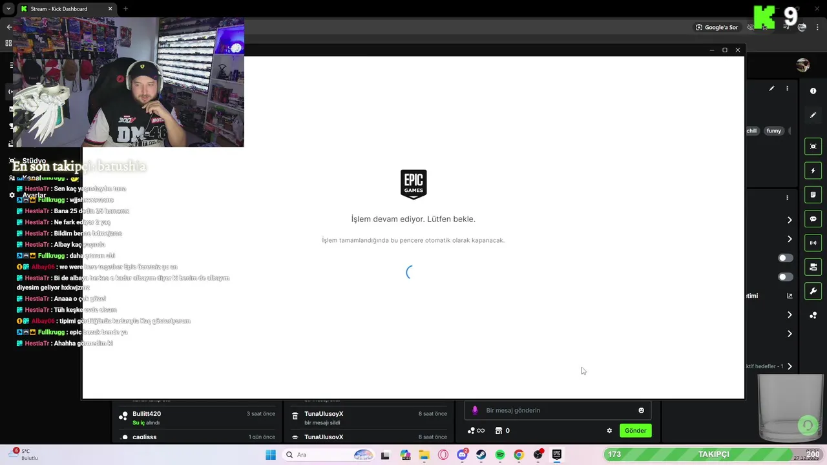
Task: Click the three-circles icon below the wrench
Action: coord(813,315)
